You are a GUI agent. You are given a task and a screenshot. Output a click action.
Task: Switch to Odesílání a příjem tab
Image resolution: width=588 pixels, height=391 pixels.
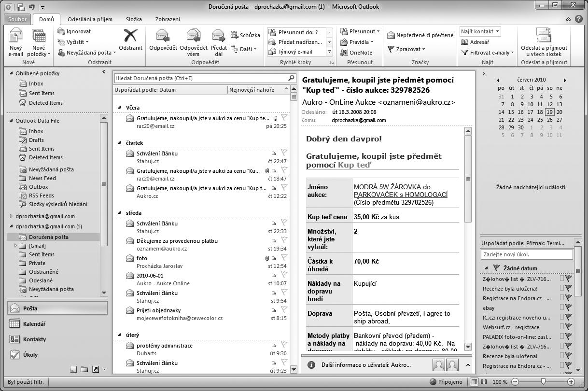[x=90, y=19]
